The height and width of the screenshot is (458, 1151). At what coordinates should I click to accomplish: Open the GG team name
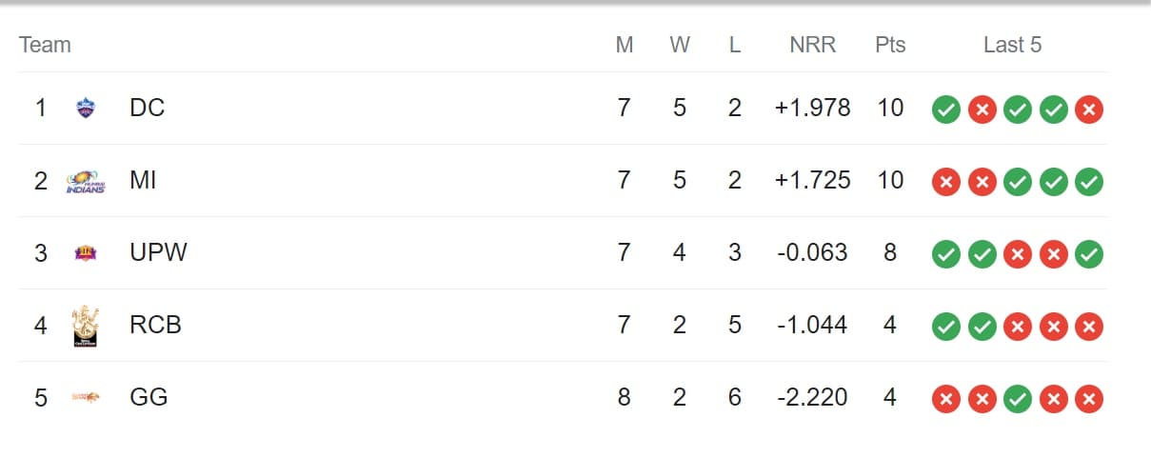149,397
